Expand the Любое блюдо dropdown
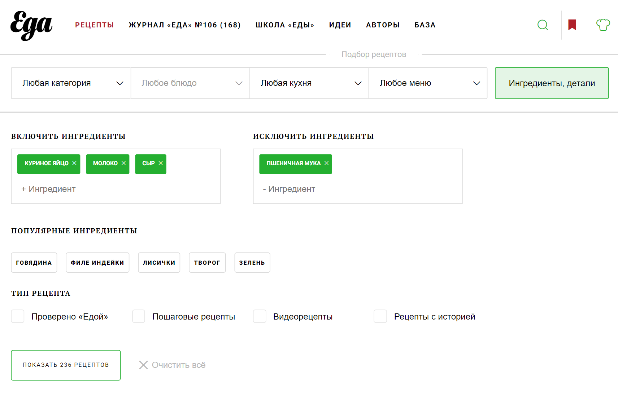The image size is (618, 396). pyautogui.click(x=190, y=83)
